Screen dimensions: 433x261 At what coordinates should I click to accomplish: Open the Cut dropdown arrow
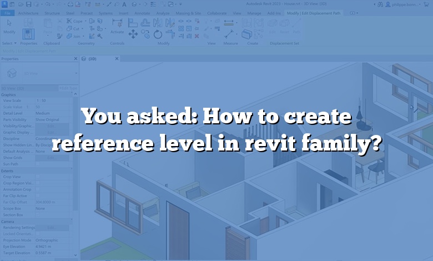tap(82, 28)
